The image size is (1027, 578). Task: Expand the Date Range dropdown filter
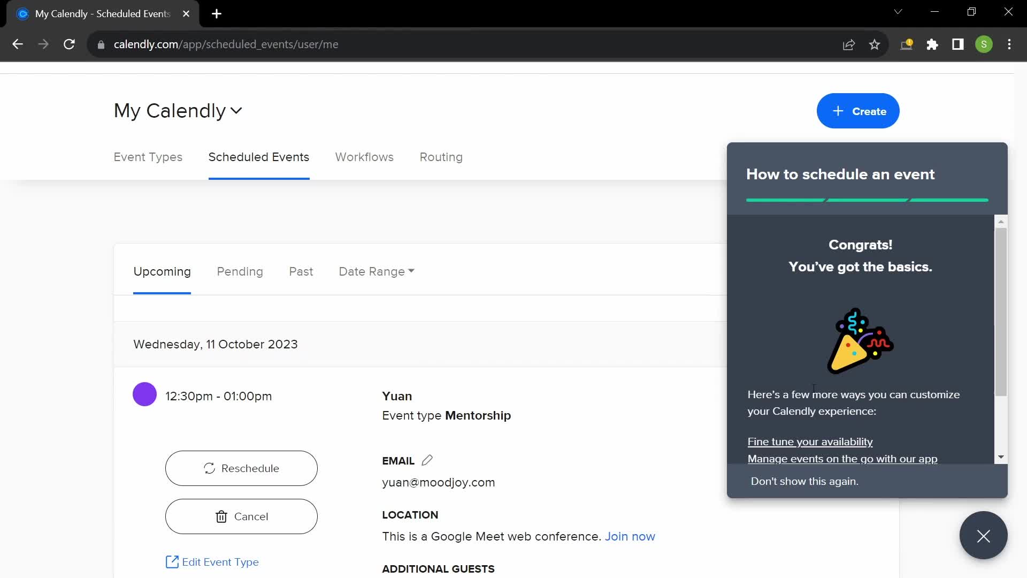click(x=377, y=271)
